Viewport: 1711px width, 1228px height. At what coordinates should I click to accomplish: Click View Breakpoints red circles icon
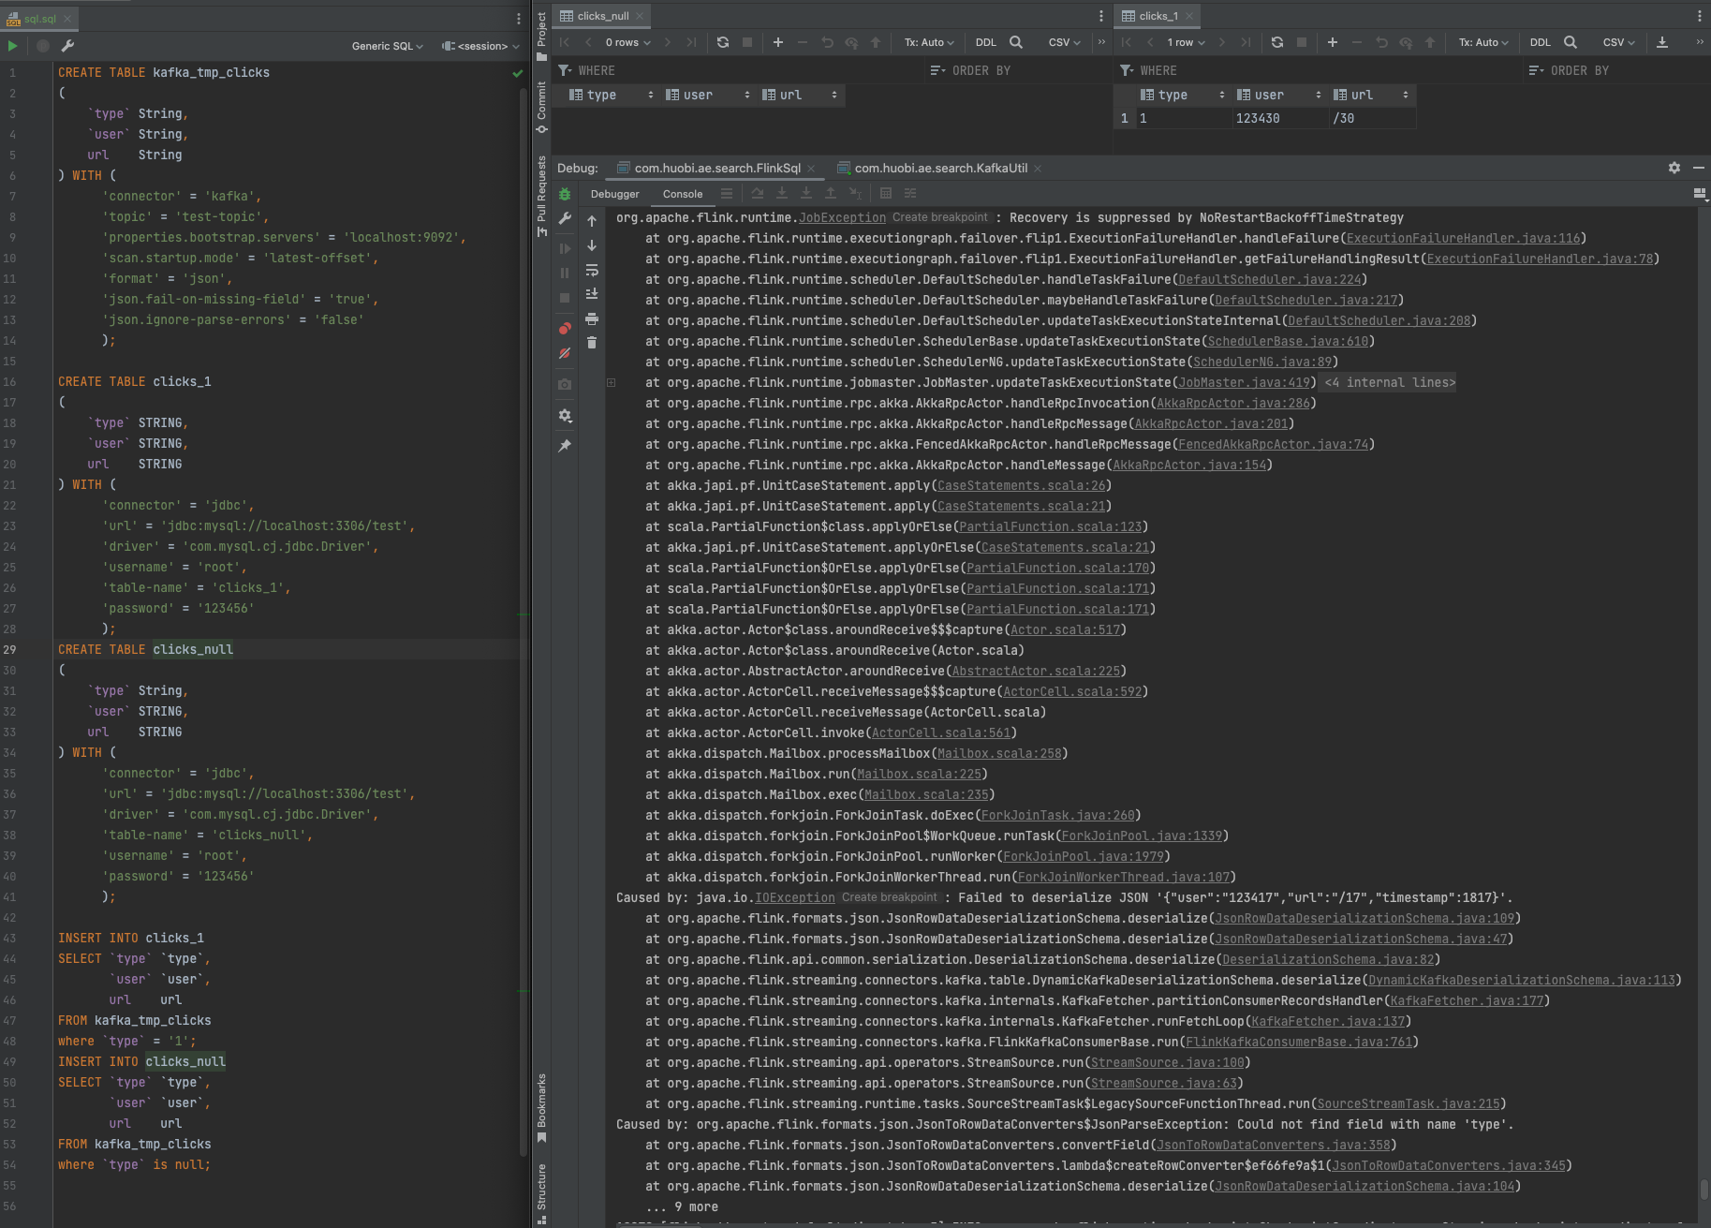pos(565,329)
